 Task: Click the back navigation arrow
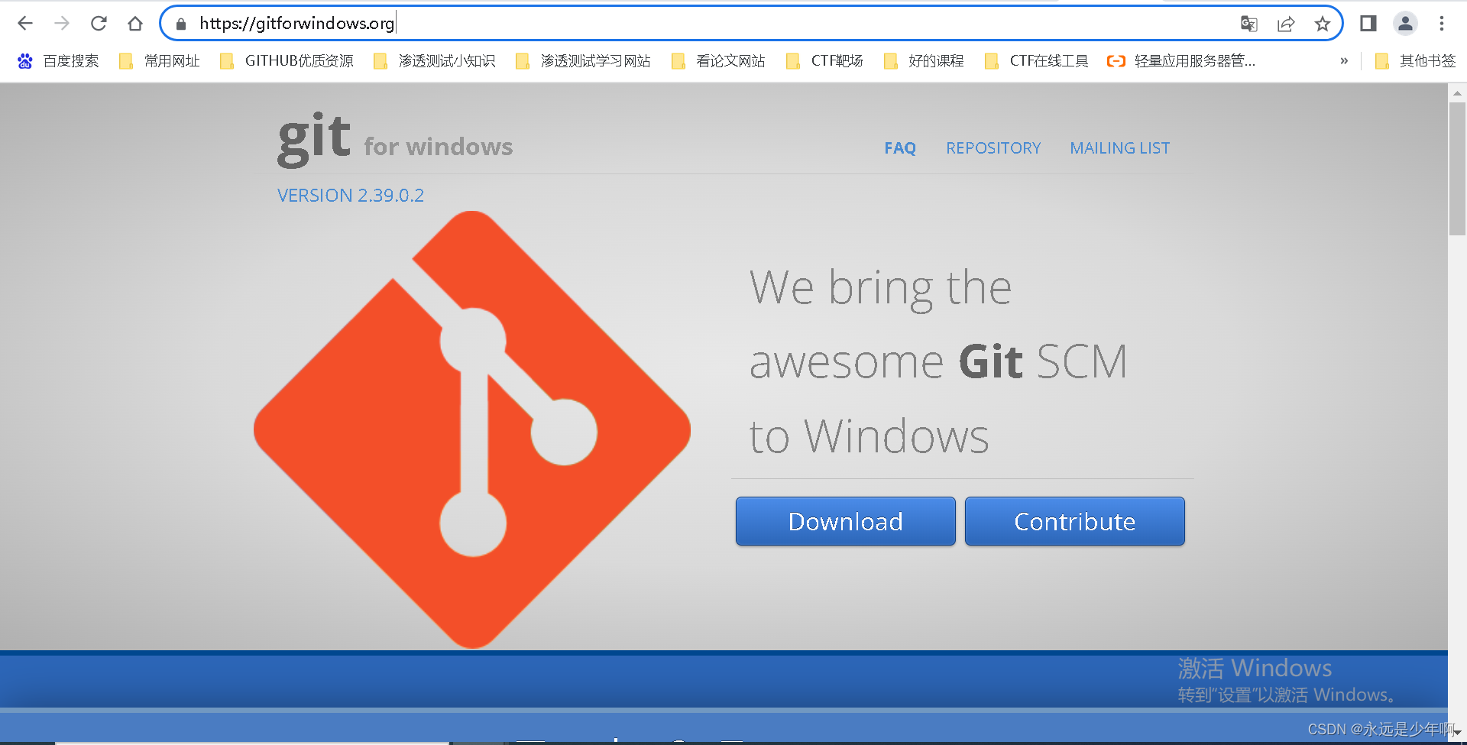[x=25, y=23]
